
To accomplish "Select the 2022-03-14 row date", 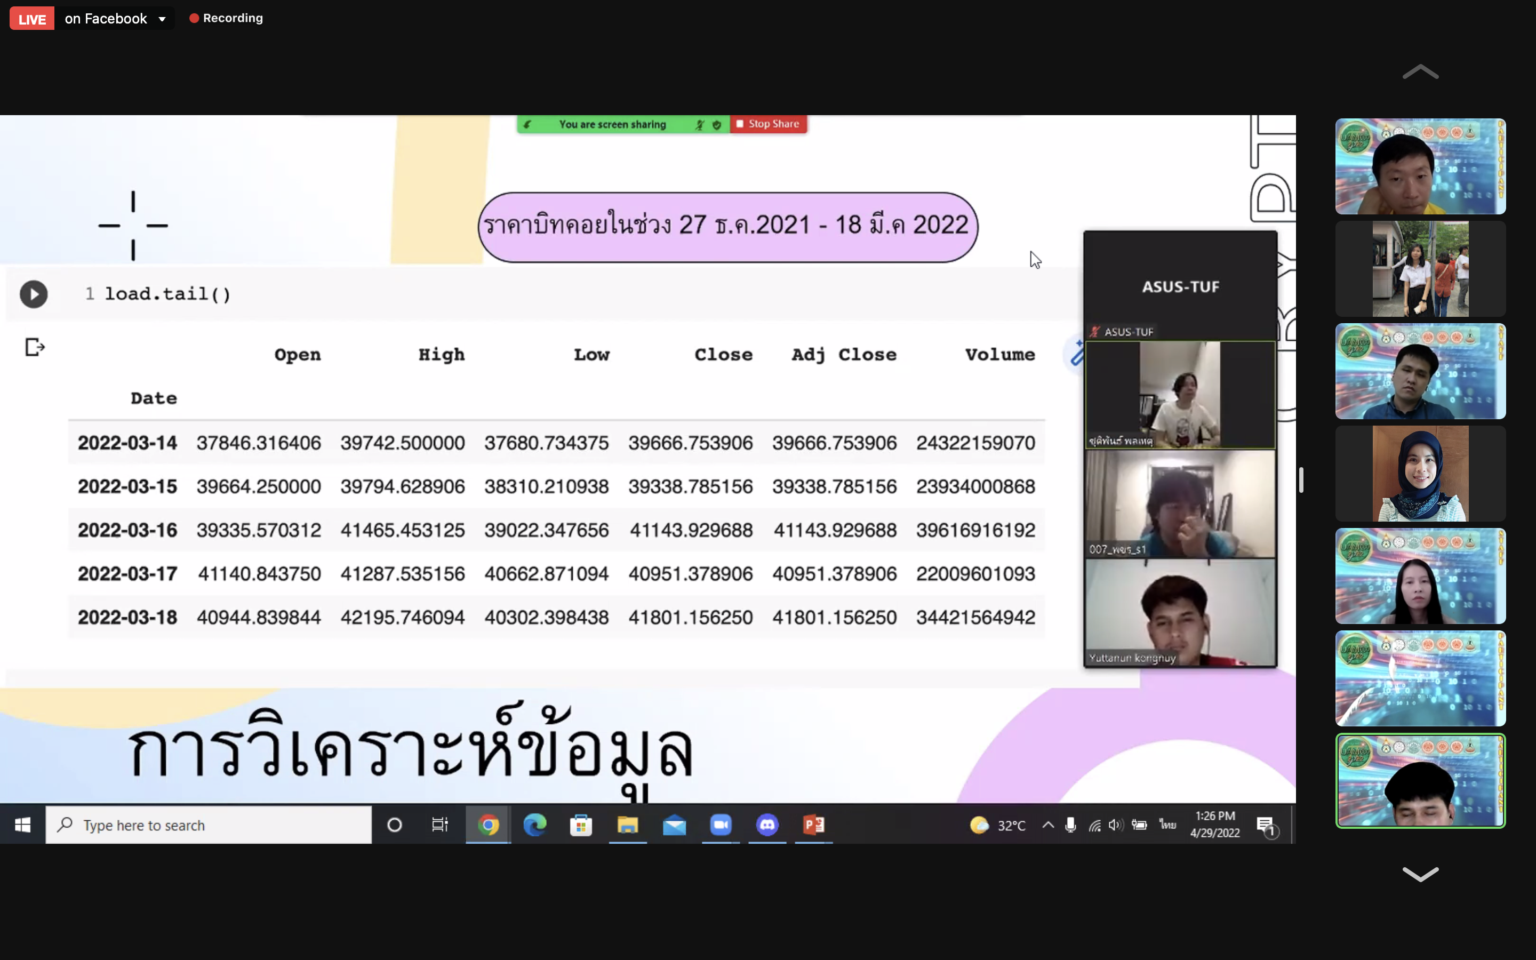I will click(127, 443).
